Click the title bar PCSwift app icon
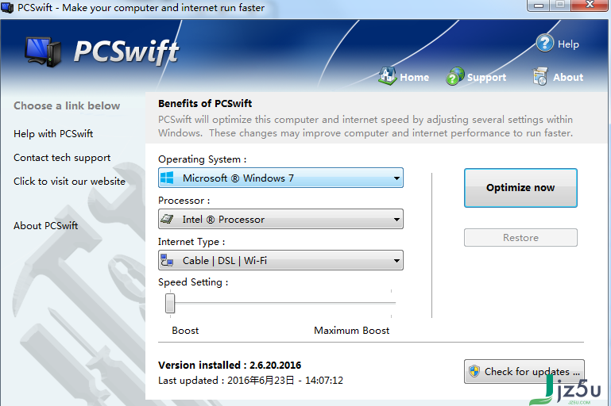611x406 pixels. pos(7,7)
